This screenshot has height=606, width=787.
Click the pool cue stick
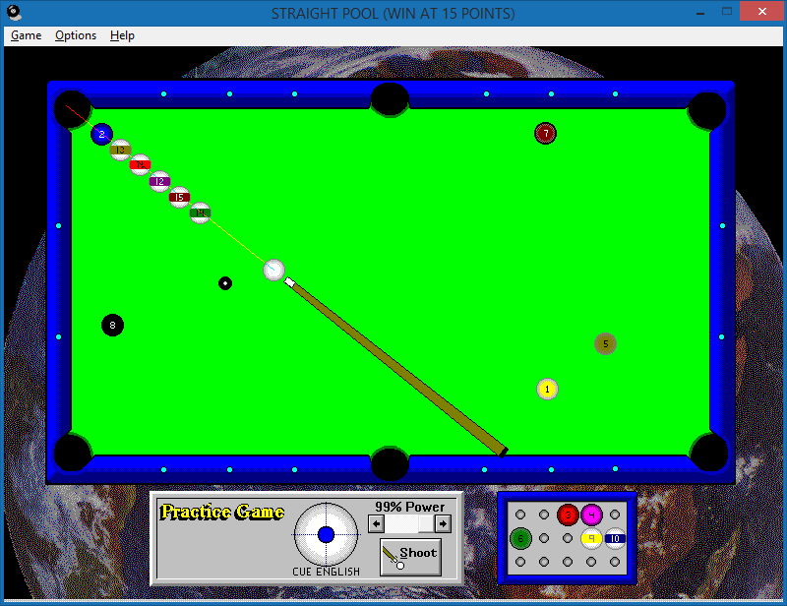click(396, 367)
